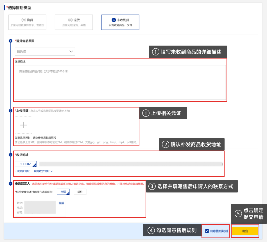Select 邮件 as contact method

click(x=80, y=192)
